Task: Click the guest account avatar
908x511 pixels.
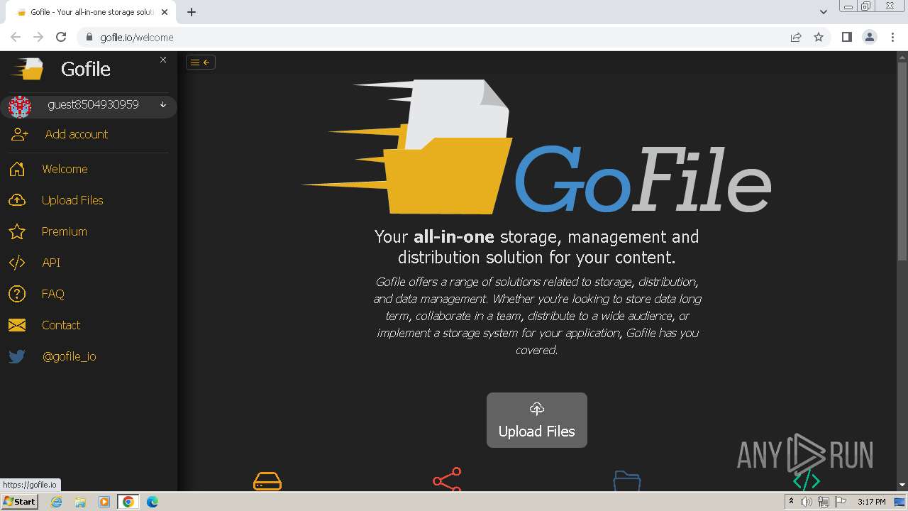Action: [20, 106]
